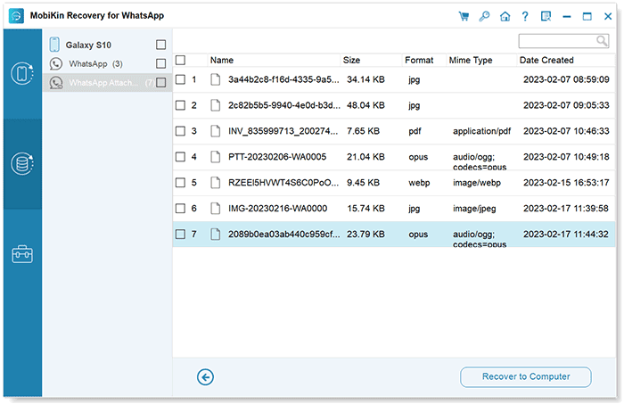Image resolution: width=624 pixels, height=404 pixels.
Task: Click the search magnifier icon
Action: tap(602, 41)
